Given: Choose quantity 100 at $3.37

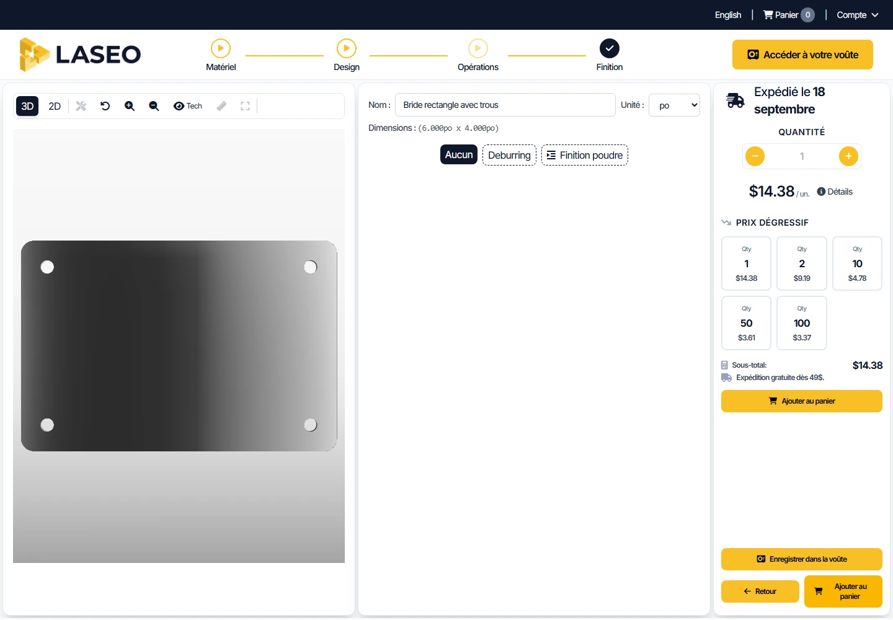Looking at the screenshot, I should pyautogui.click(x=802, y=323).
